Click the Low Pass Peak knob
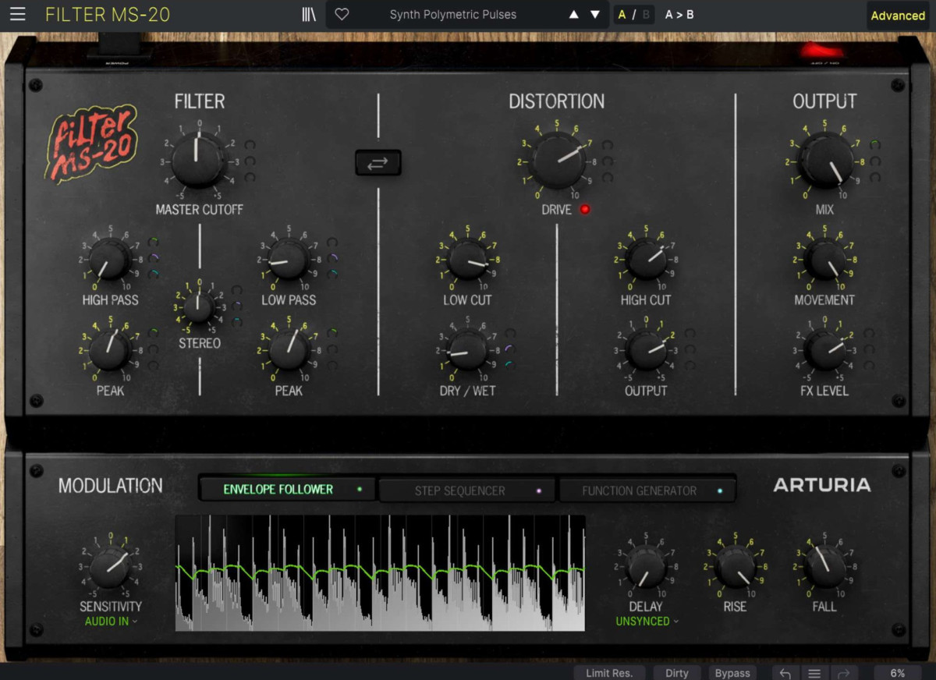The height and width of the screenshot is (680, 936). point(289,349)
